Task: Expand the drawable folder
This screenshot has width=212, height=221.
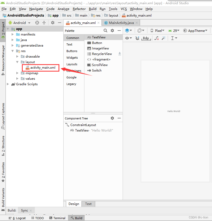Action: 17,56
